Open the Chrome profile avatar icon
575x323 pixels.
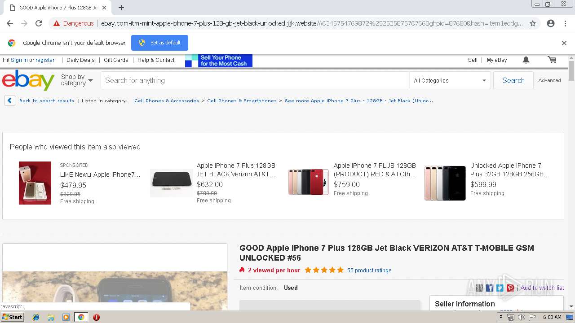click(551, 23)
